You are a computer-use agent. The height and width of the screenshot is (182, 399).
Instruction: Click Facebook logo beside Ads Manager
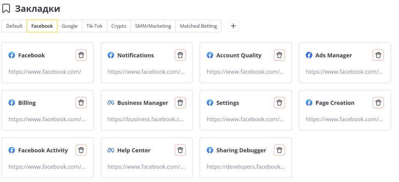(x=309, y=55)
